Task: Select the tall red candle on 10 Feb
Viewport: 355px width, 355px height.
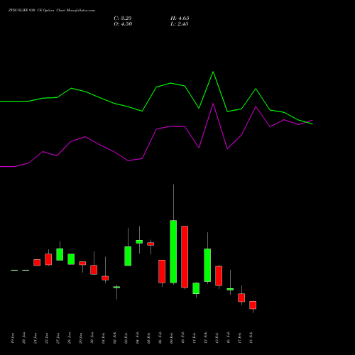Action: pyautogui.click(x=185, y=257)
